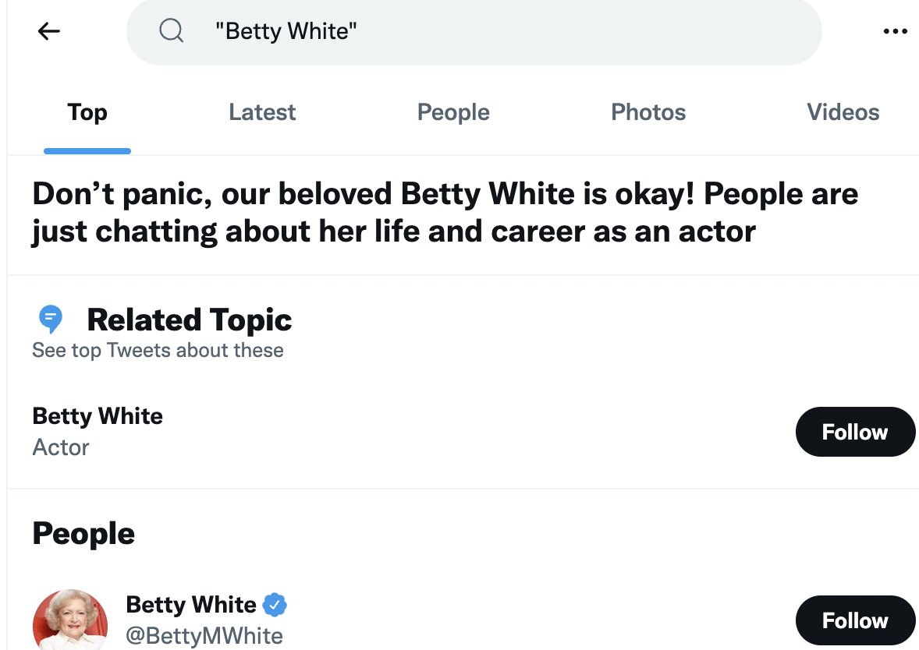The image size is (919, 650).
Task: Click the magnifying glass search icon
Action: (171, 30)
